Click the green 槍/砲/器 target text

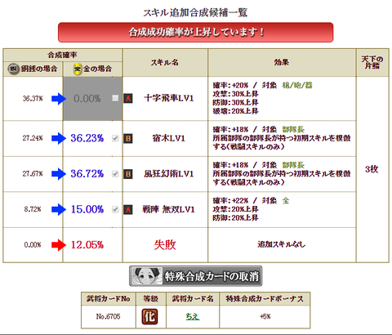297,85
